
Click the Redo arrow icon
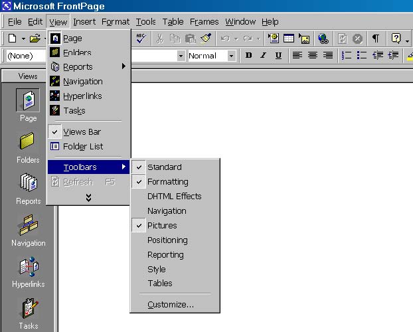(248, 39)
